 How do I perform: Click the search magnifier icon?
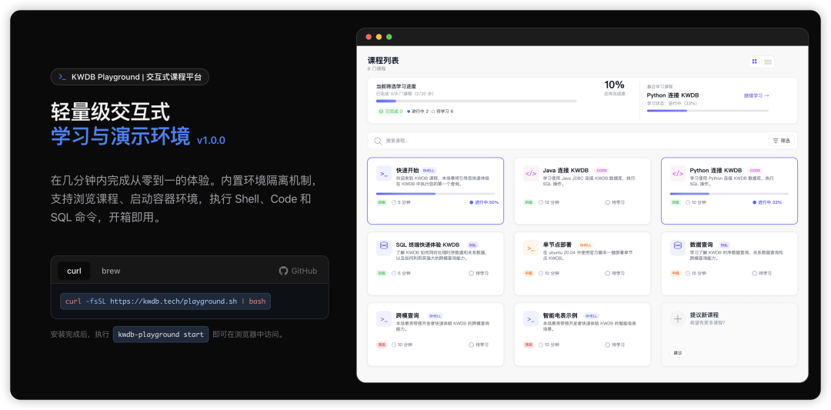pos(378,141)
